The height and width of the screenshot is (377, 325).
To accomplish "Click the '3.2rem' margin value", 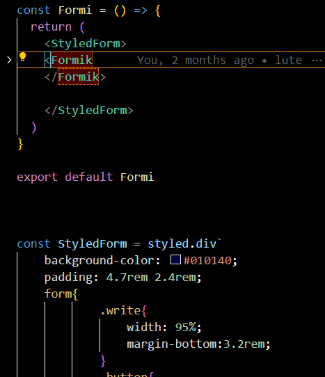I will pos(245,344).
